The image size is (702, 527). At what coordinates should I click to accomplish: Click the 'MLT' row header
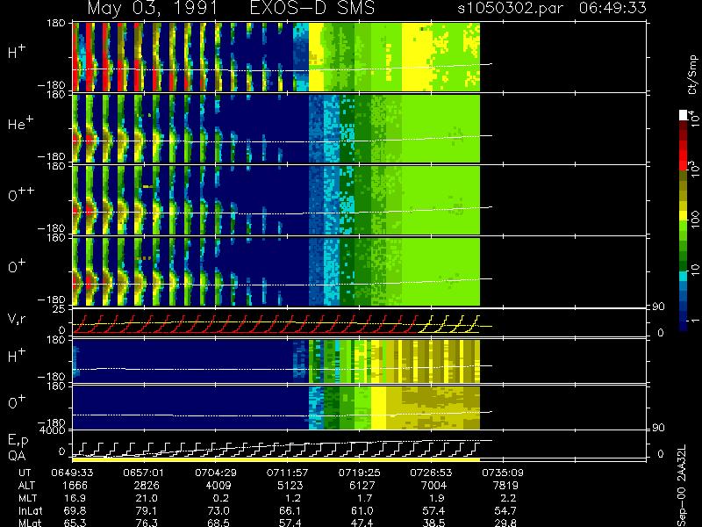tap(27, 498)
